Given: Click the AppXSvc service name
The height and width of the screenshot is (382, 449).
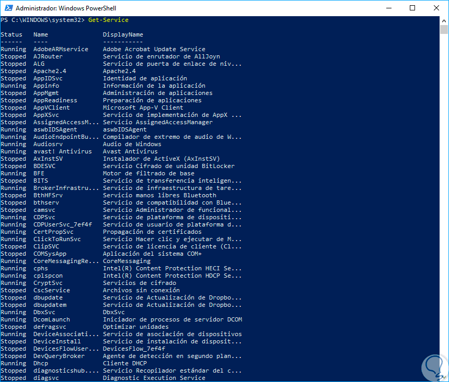Looking at the screenshot, I should [x=46, y=115].
